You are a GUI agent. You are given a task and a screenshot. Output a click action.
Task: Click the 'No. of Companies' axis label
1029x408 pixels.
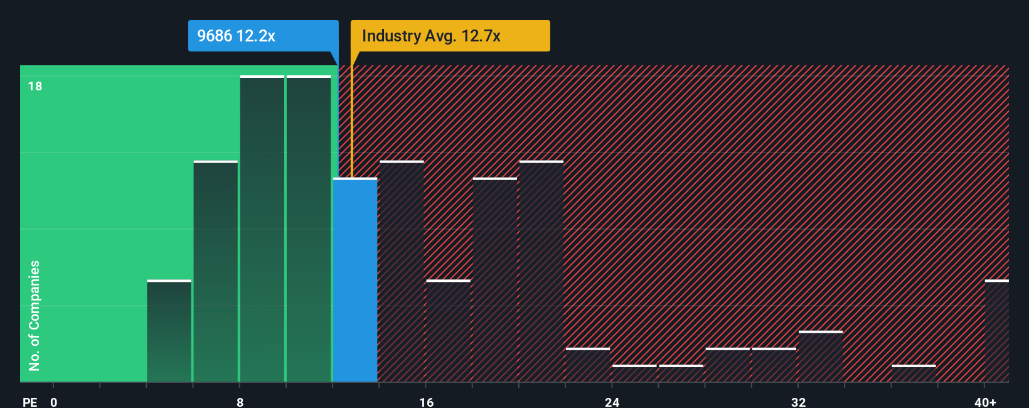click(x=35, y=316)
